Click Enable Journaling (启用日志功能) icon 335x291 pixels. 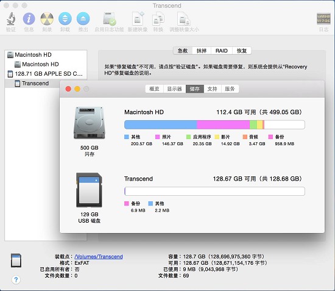(x=109, y=19)
